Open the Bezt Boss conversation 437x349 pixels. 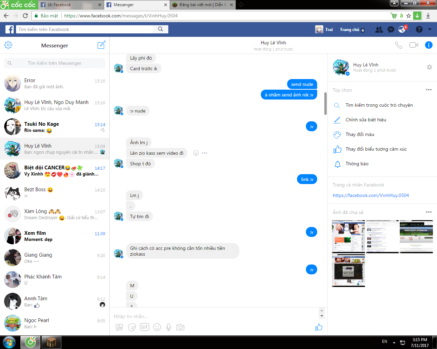pyautogui.click(x=55, y=193)
